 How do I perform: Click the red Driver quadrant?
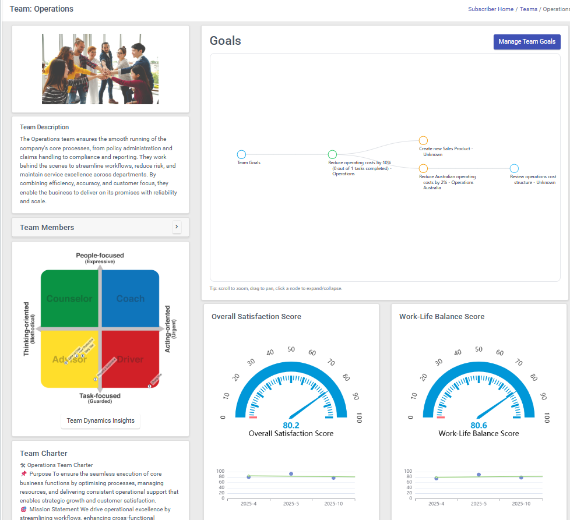[131, 359]
